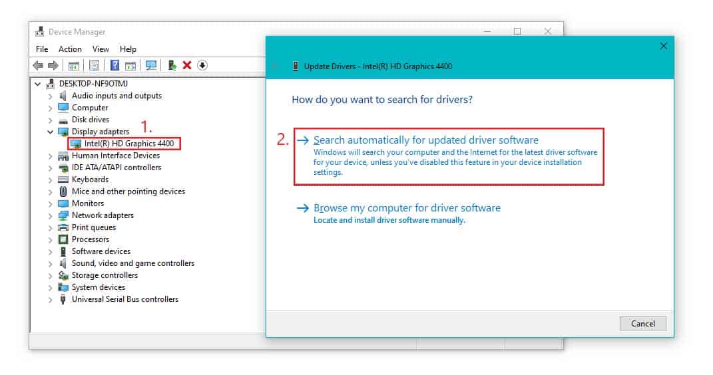Viewport: 713px width, 375px height.
Task: Click the Device Manager title bar icon
Action: (39, 32)
